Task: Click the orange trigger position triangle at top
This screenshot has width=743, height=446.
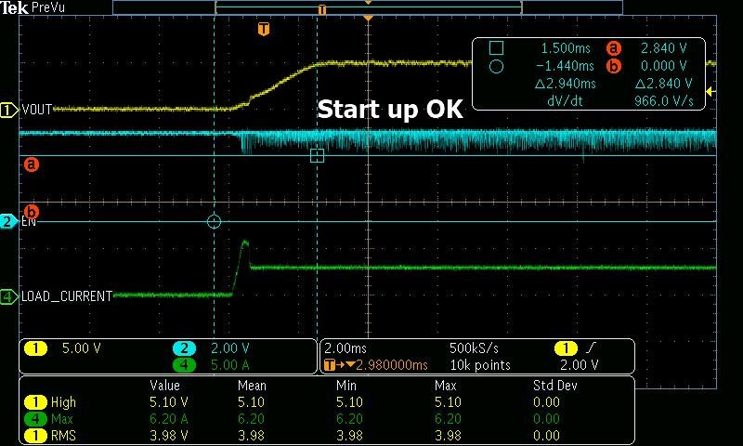Action: (x=368, y=18)
